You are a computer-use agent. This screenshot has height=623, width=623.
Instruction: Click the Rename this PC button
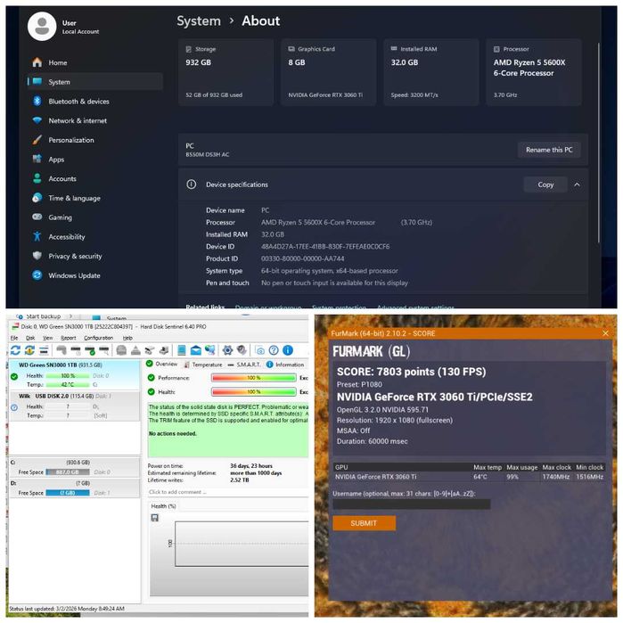(x=549, y=150)
